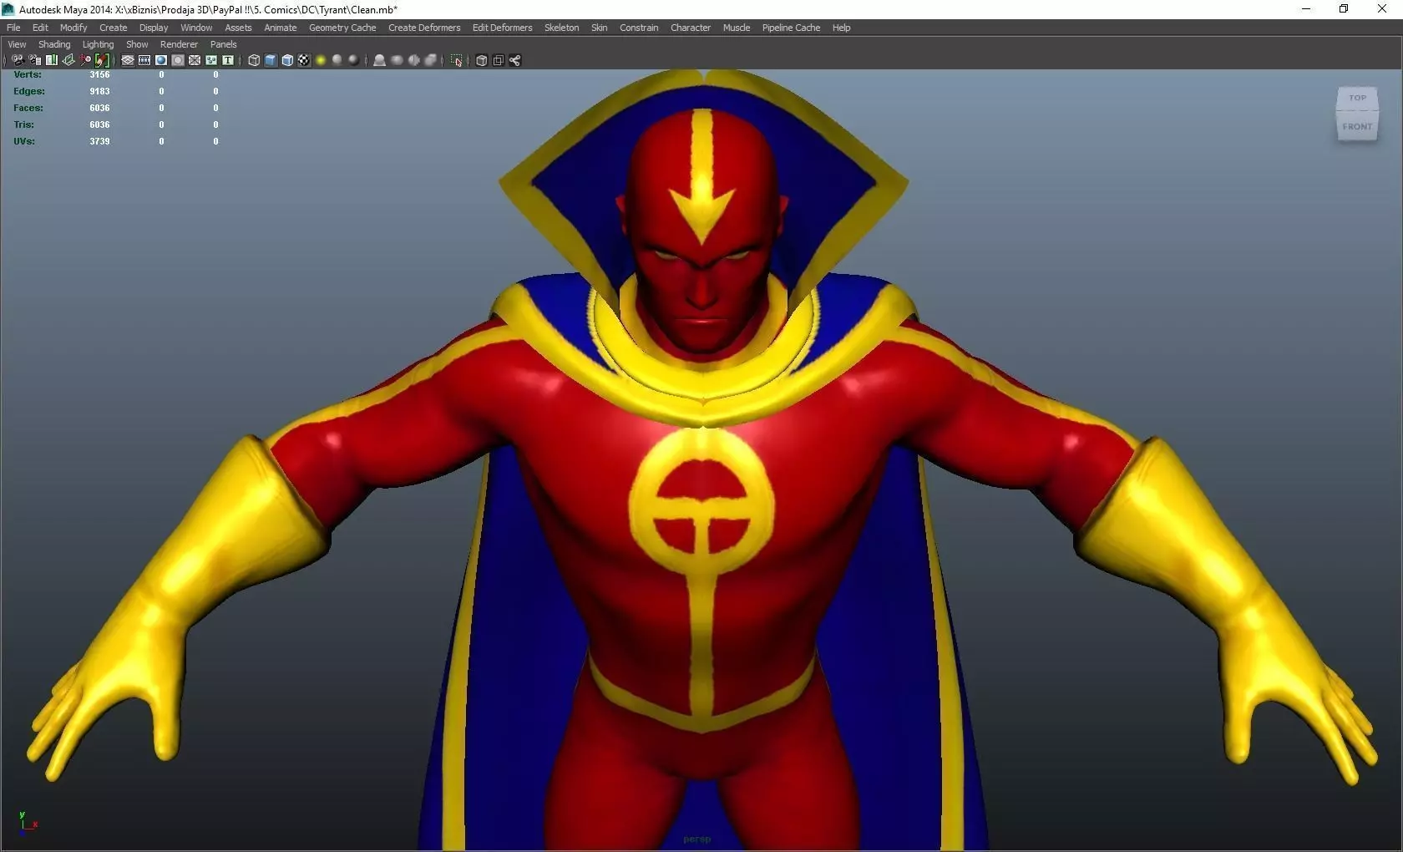Toggle the Grid display icon
The height and width of the screenshot is (852, 1403).
[x=128, y=60]
